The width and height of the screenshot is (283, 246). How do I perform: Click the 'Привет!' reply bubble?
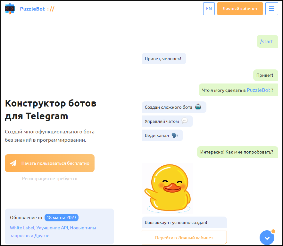[265, 75]
